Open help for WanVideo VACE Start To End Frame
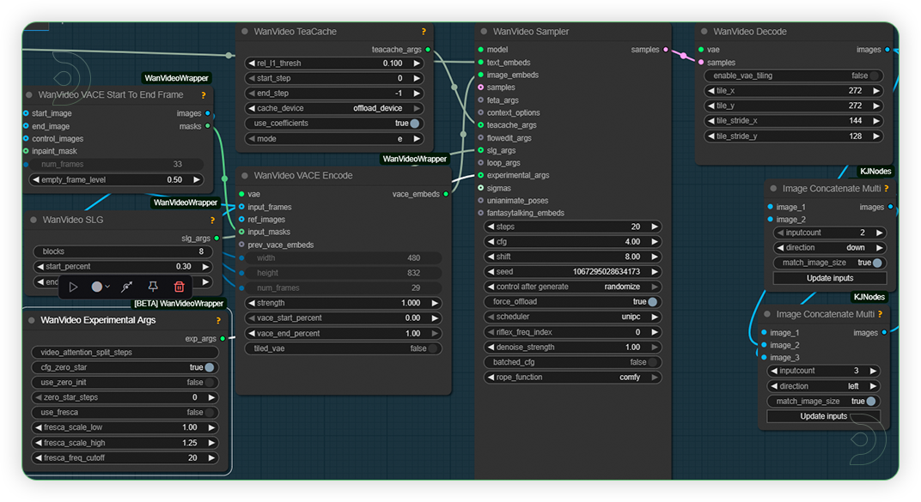The image size is (921, 502). tap(204, 95)
